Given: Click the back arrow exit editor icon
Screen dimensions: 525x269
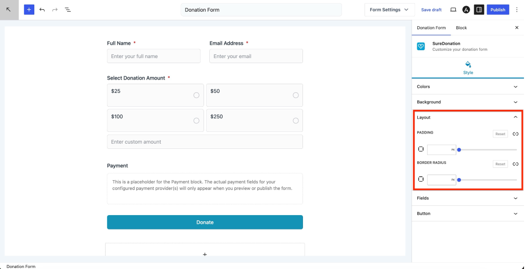Looking at the screenshot, I should pos(9,10).
